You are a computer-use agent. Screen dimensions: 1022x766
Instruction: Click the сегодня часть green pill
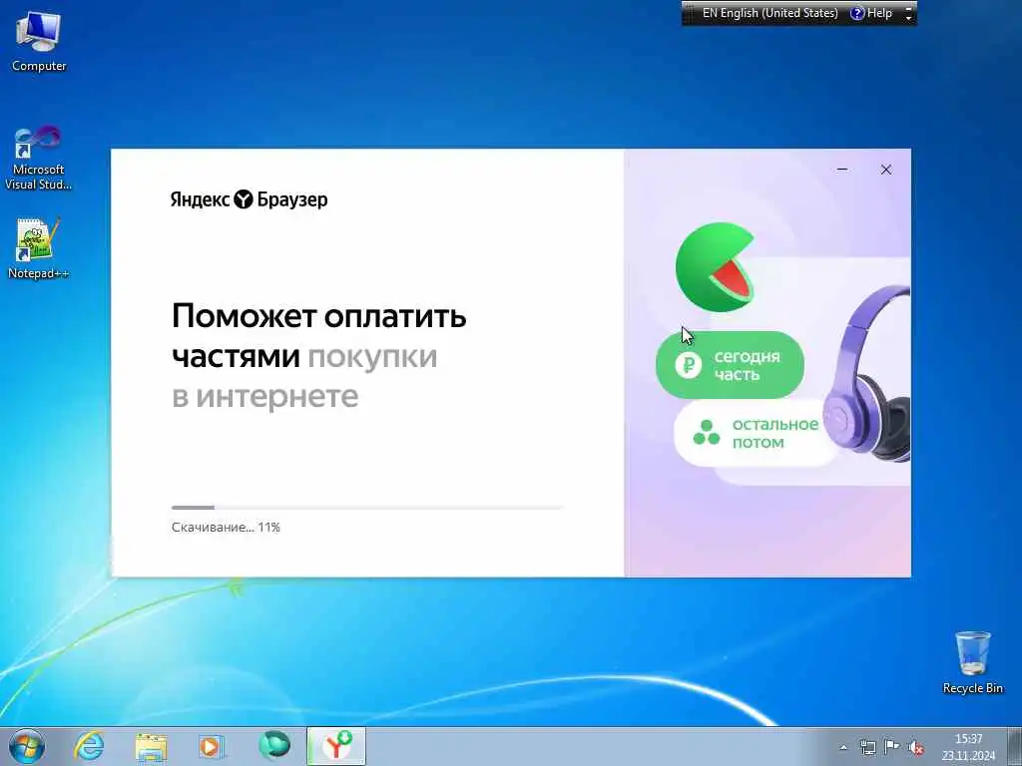click(730, 365)
